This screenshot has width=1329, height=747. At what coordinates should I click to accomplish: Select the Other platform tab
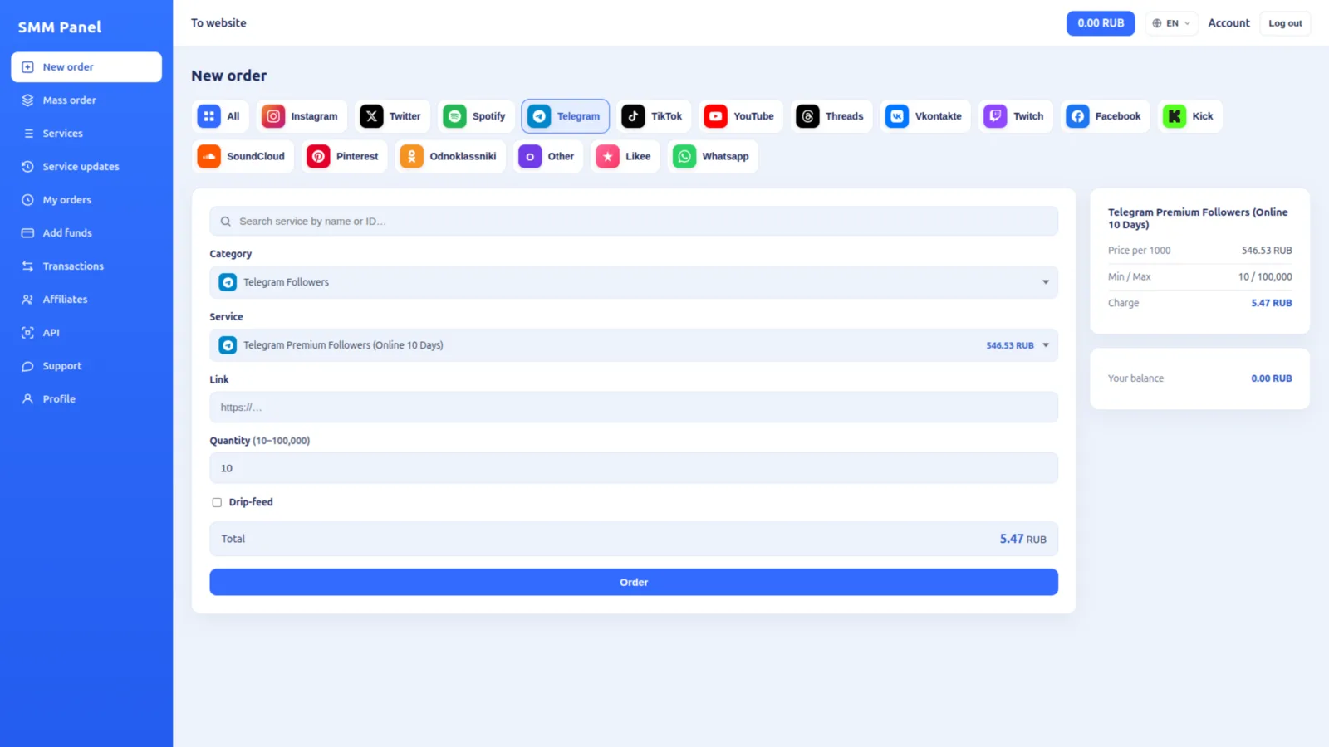[x=548, y=156]
